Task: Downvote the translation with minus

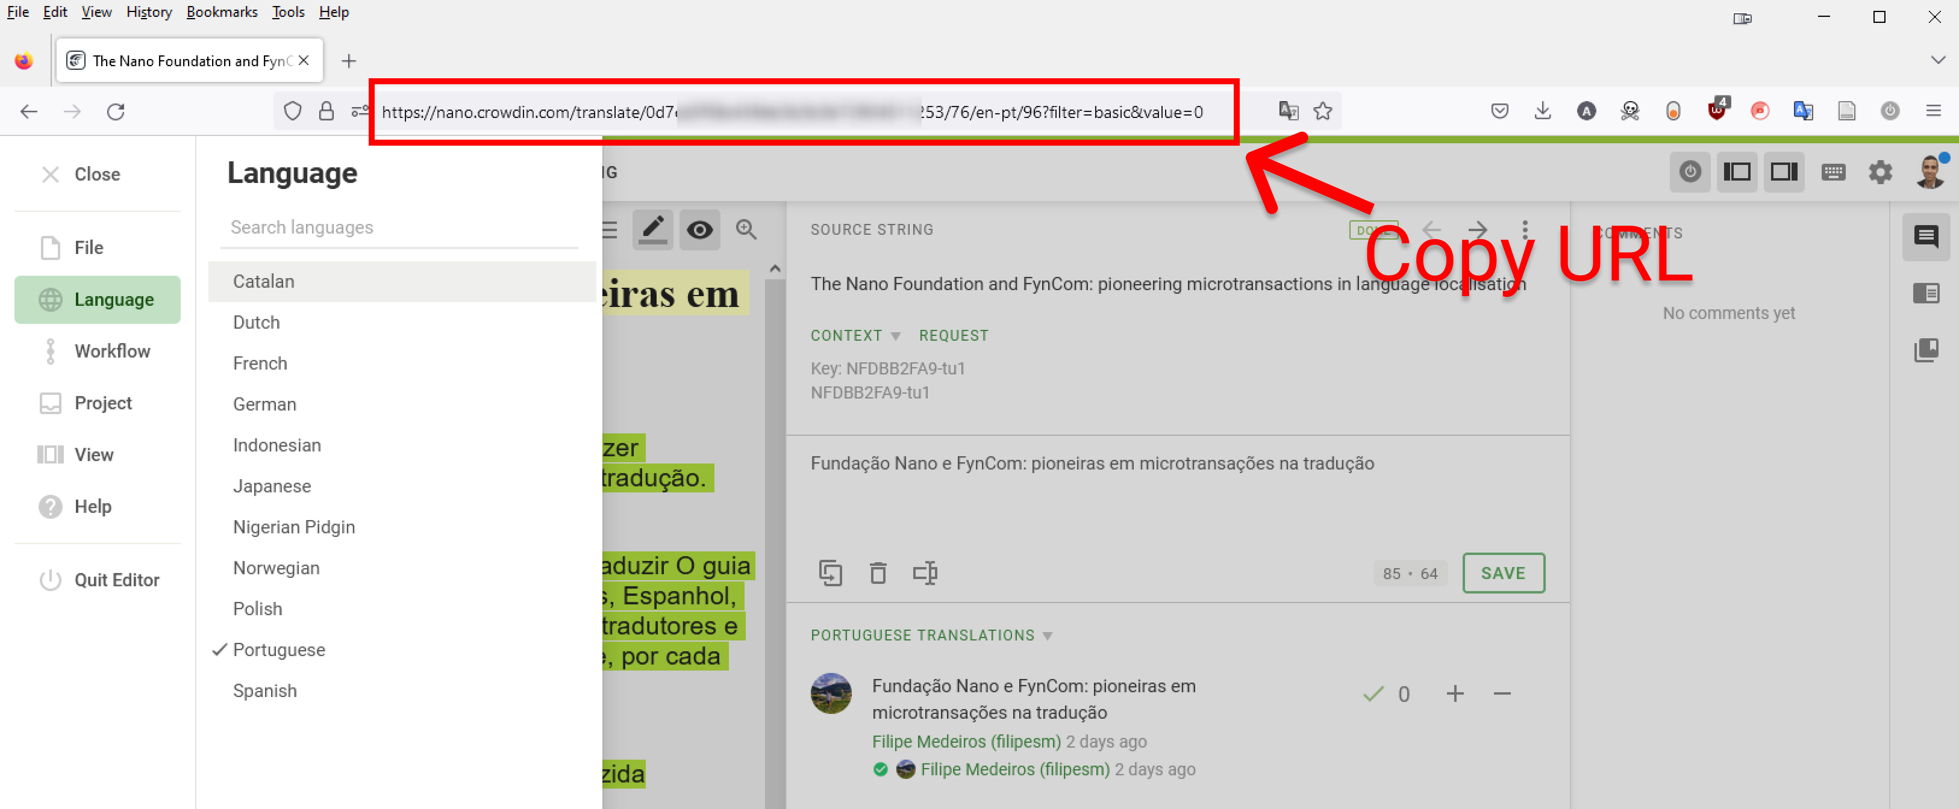Action: tap(1502, 693)
